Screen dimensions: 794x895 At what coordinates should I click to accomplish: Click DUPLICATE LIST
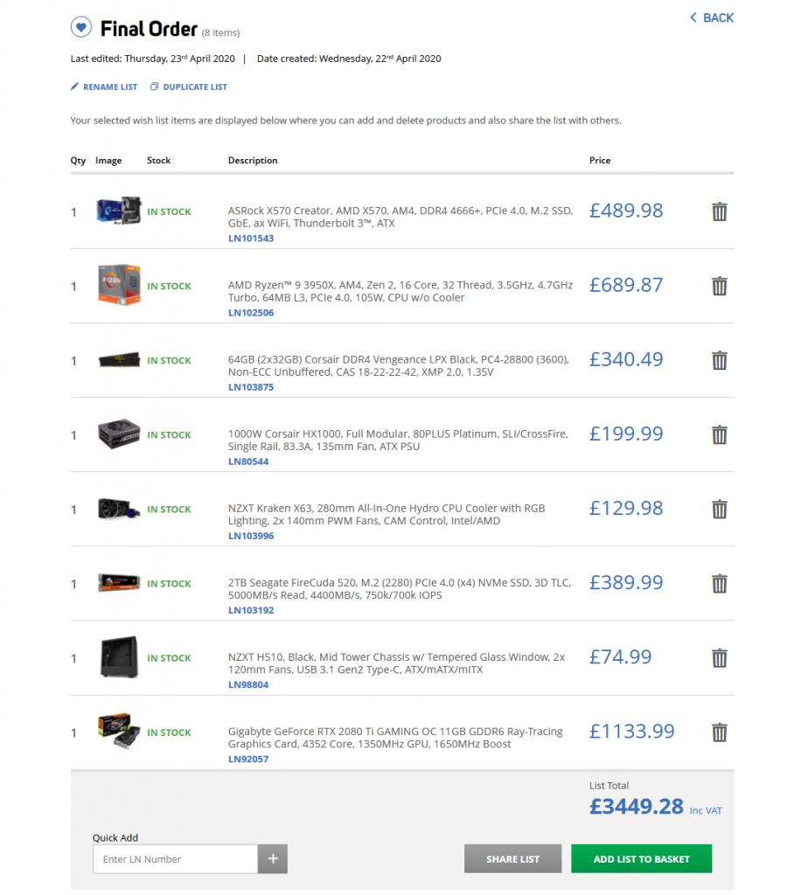[189, 87]
